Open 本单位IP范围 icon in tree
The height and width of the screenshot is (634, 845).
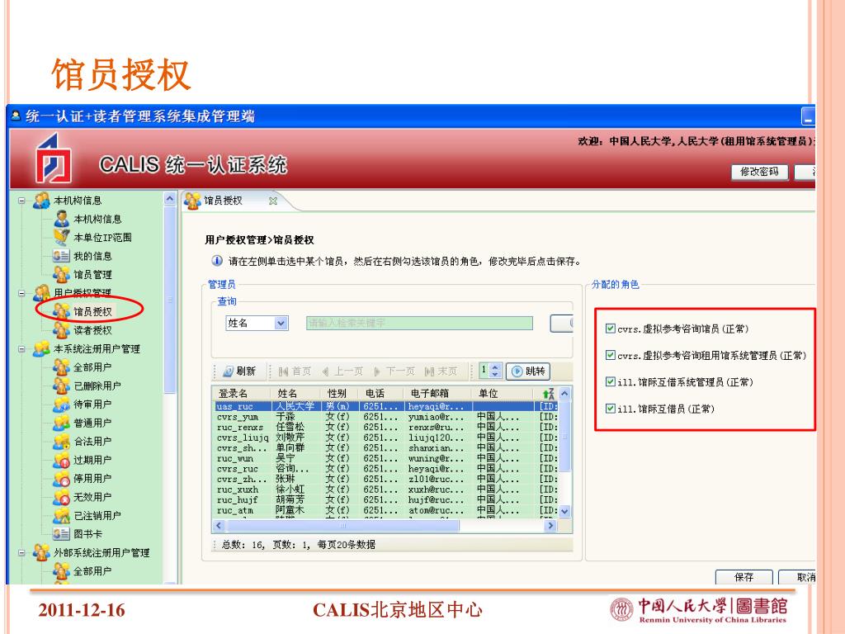click(61, 237)
